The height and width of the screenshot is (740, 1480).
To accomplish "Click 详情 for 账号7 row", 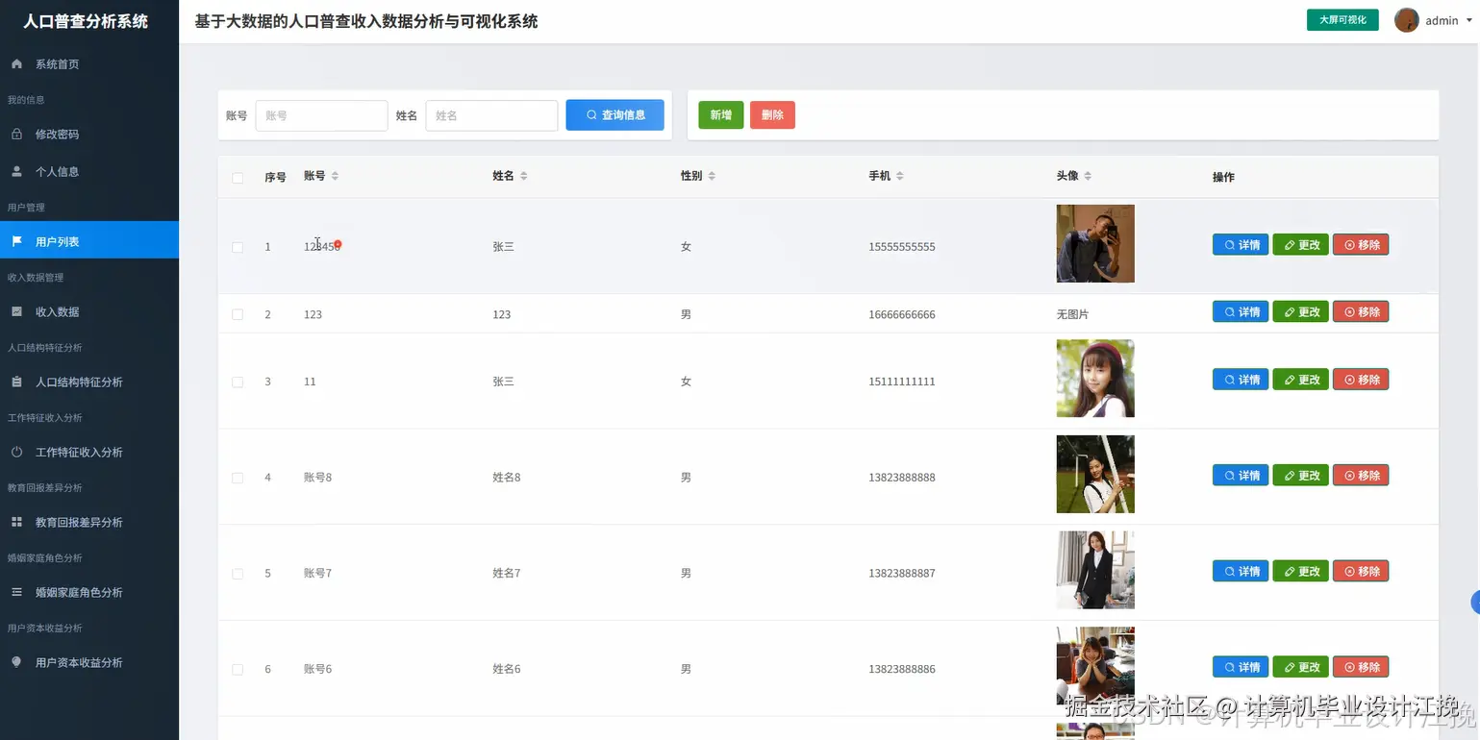I will (1241, 572).
